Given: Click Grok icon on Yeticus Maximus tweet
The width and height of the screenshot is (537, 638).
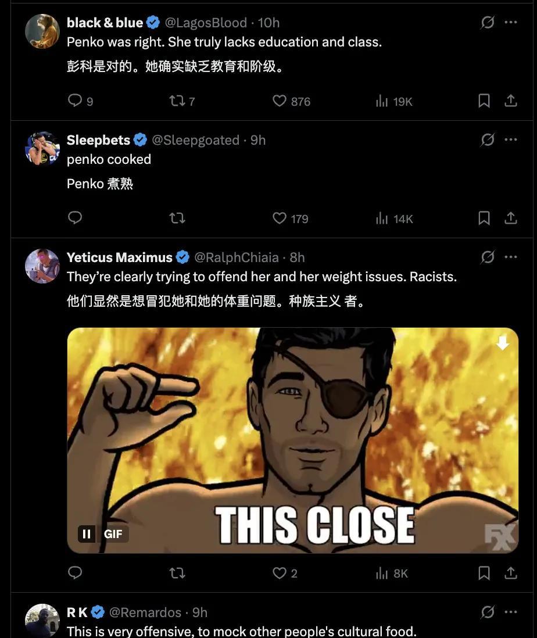Looking at the screenshot, I should (x=488, y=257).
